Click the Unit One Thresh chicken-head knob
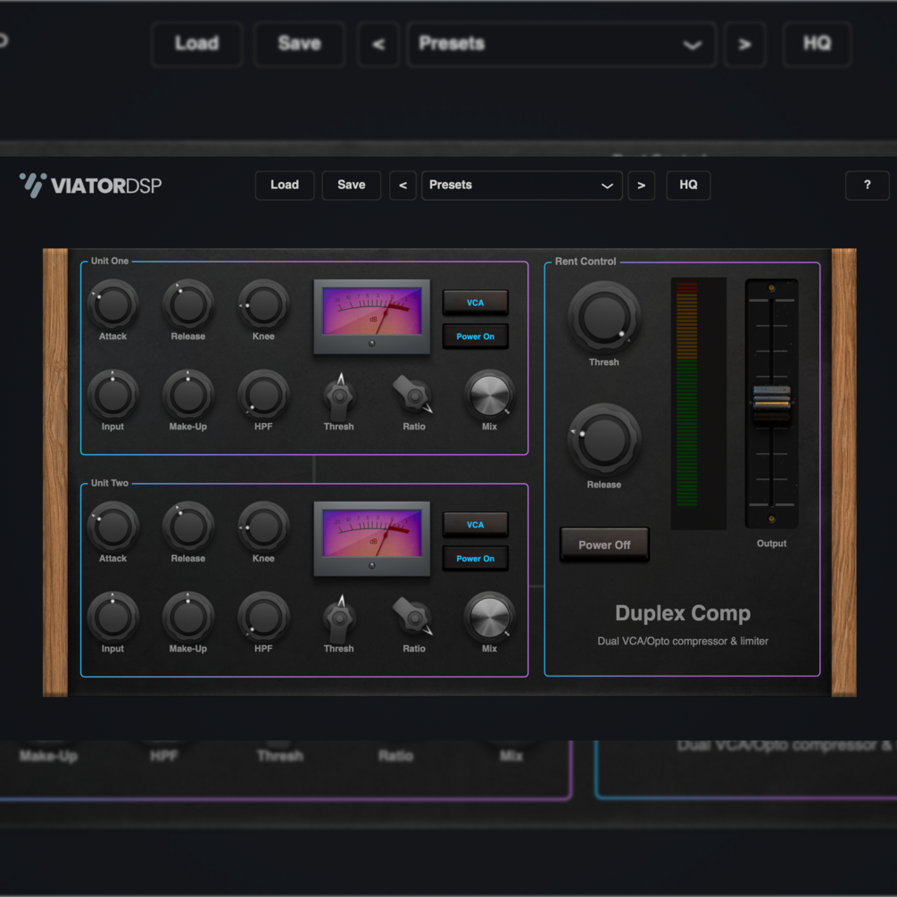The height and width of the screenshot is (897, 897). (339, 396)
